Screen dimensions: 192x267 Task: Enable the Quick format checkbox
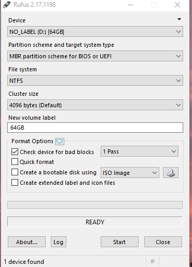pyautogui.click(x=15, y=162)
